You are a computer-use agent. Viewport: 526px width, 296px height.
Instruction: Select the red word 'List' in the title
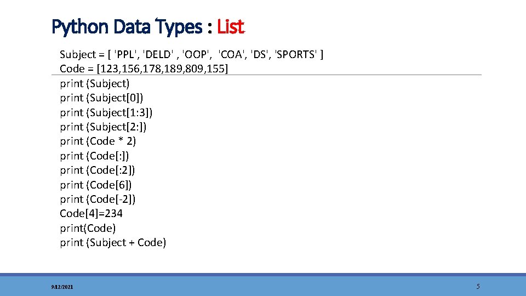point(231,26)
